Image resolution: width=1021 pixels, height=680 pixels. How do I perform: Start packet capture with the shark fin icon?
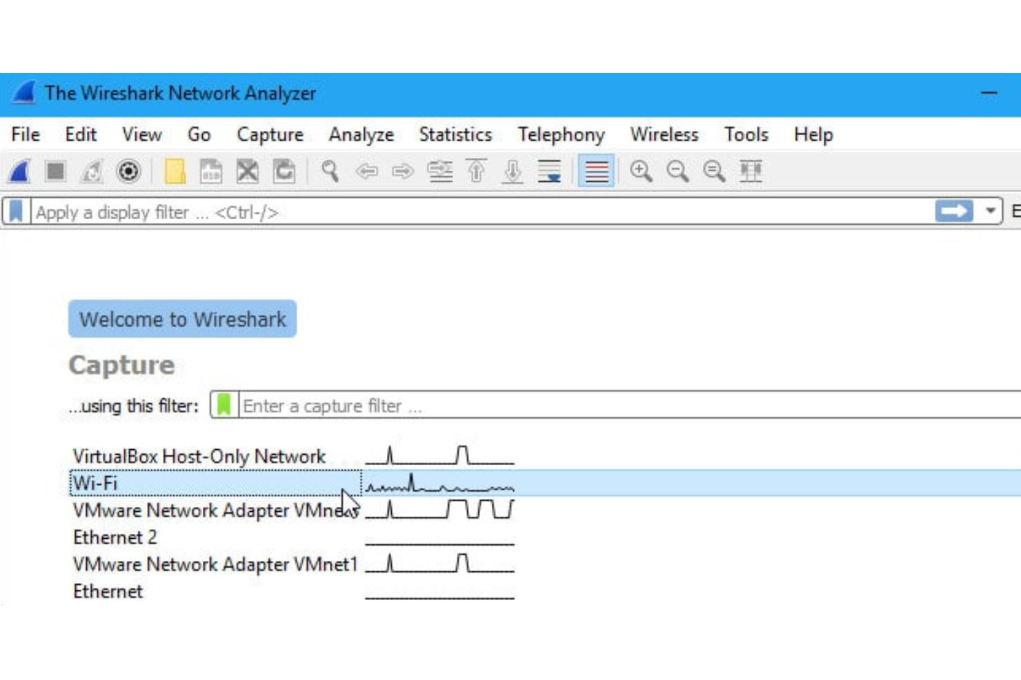coord(19,172)
